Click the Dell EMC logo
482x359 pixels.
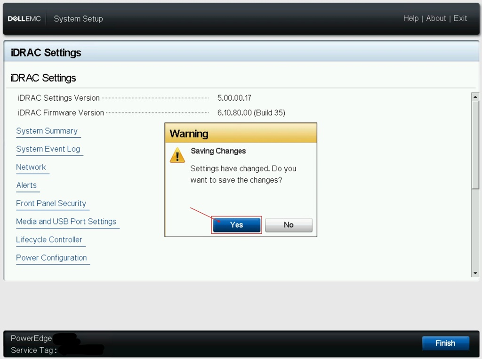24,19
